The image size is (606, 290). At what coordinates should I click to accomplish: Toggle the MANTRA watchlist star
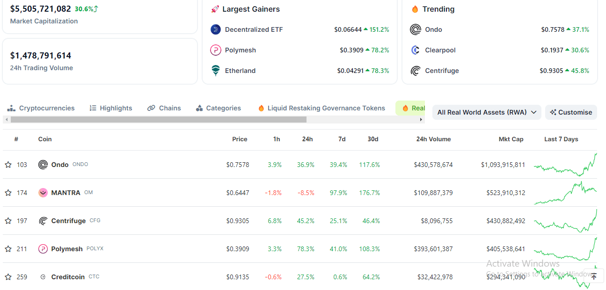pos(8,193)
